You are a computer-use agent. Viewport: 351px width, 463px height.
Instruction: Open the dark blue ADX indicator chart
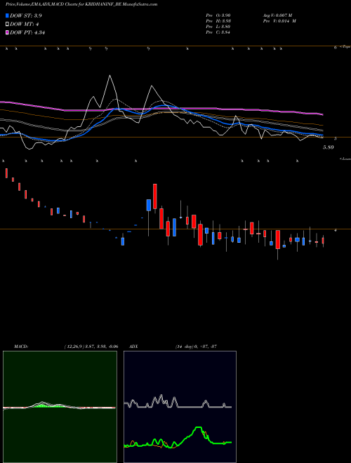[180, 407]
